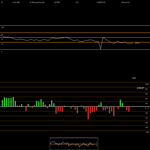Click the "(Pound St" header text

(x=125, y=2)
